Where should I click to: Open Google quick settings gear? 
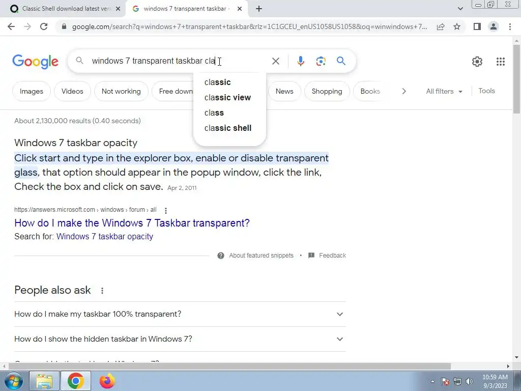(477, 62)
